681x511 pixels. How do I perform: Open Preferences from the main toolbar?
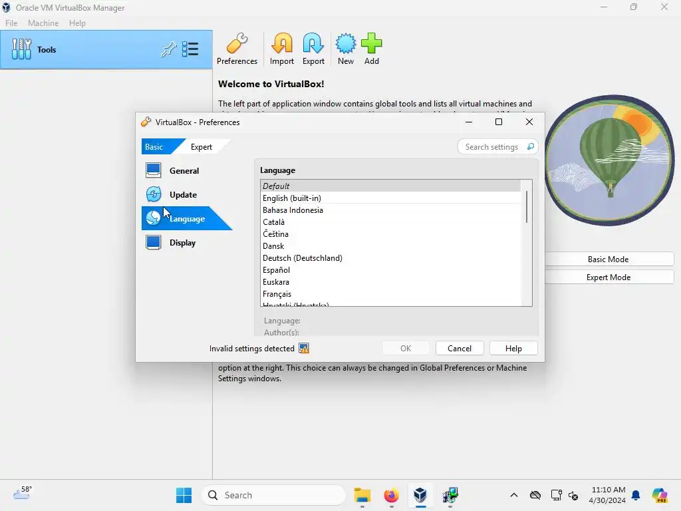point(237,49)
